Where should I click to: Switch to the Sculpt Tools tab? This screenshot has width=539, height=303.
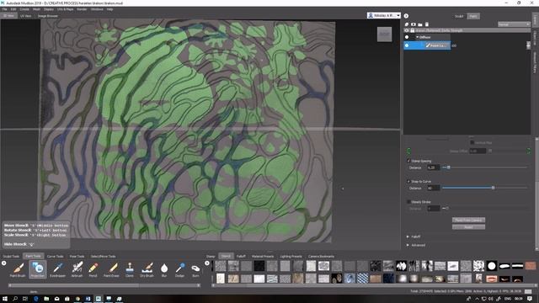point(11,256)
